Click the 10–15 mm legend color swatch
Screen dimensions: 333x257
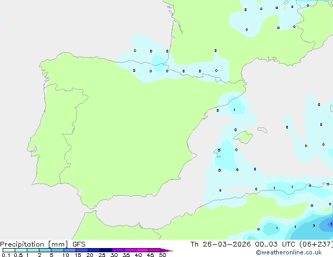coord(70,250)
